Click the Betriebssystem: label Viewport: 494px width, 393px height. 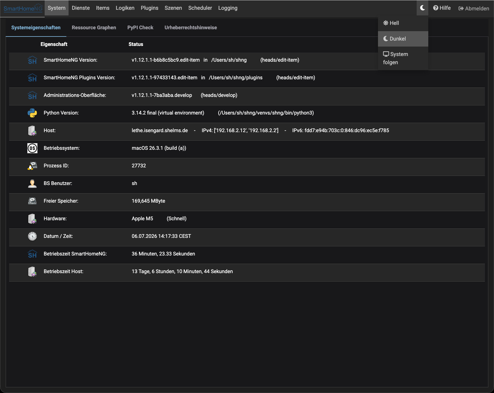click(x=62, y=148)
